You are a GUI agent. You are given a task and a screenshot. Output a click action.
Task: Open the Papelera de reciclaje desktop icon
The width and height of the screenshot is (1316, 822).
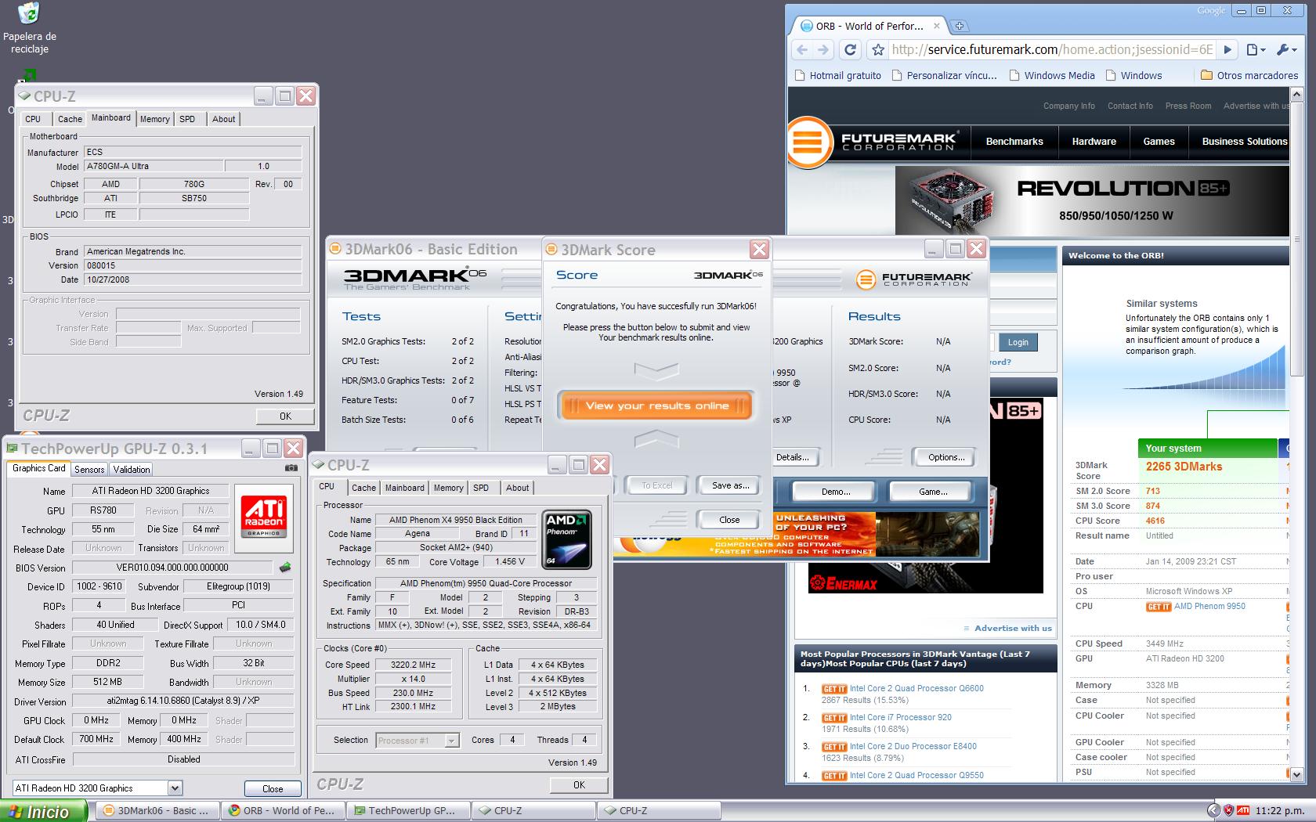[29, 28]
